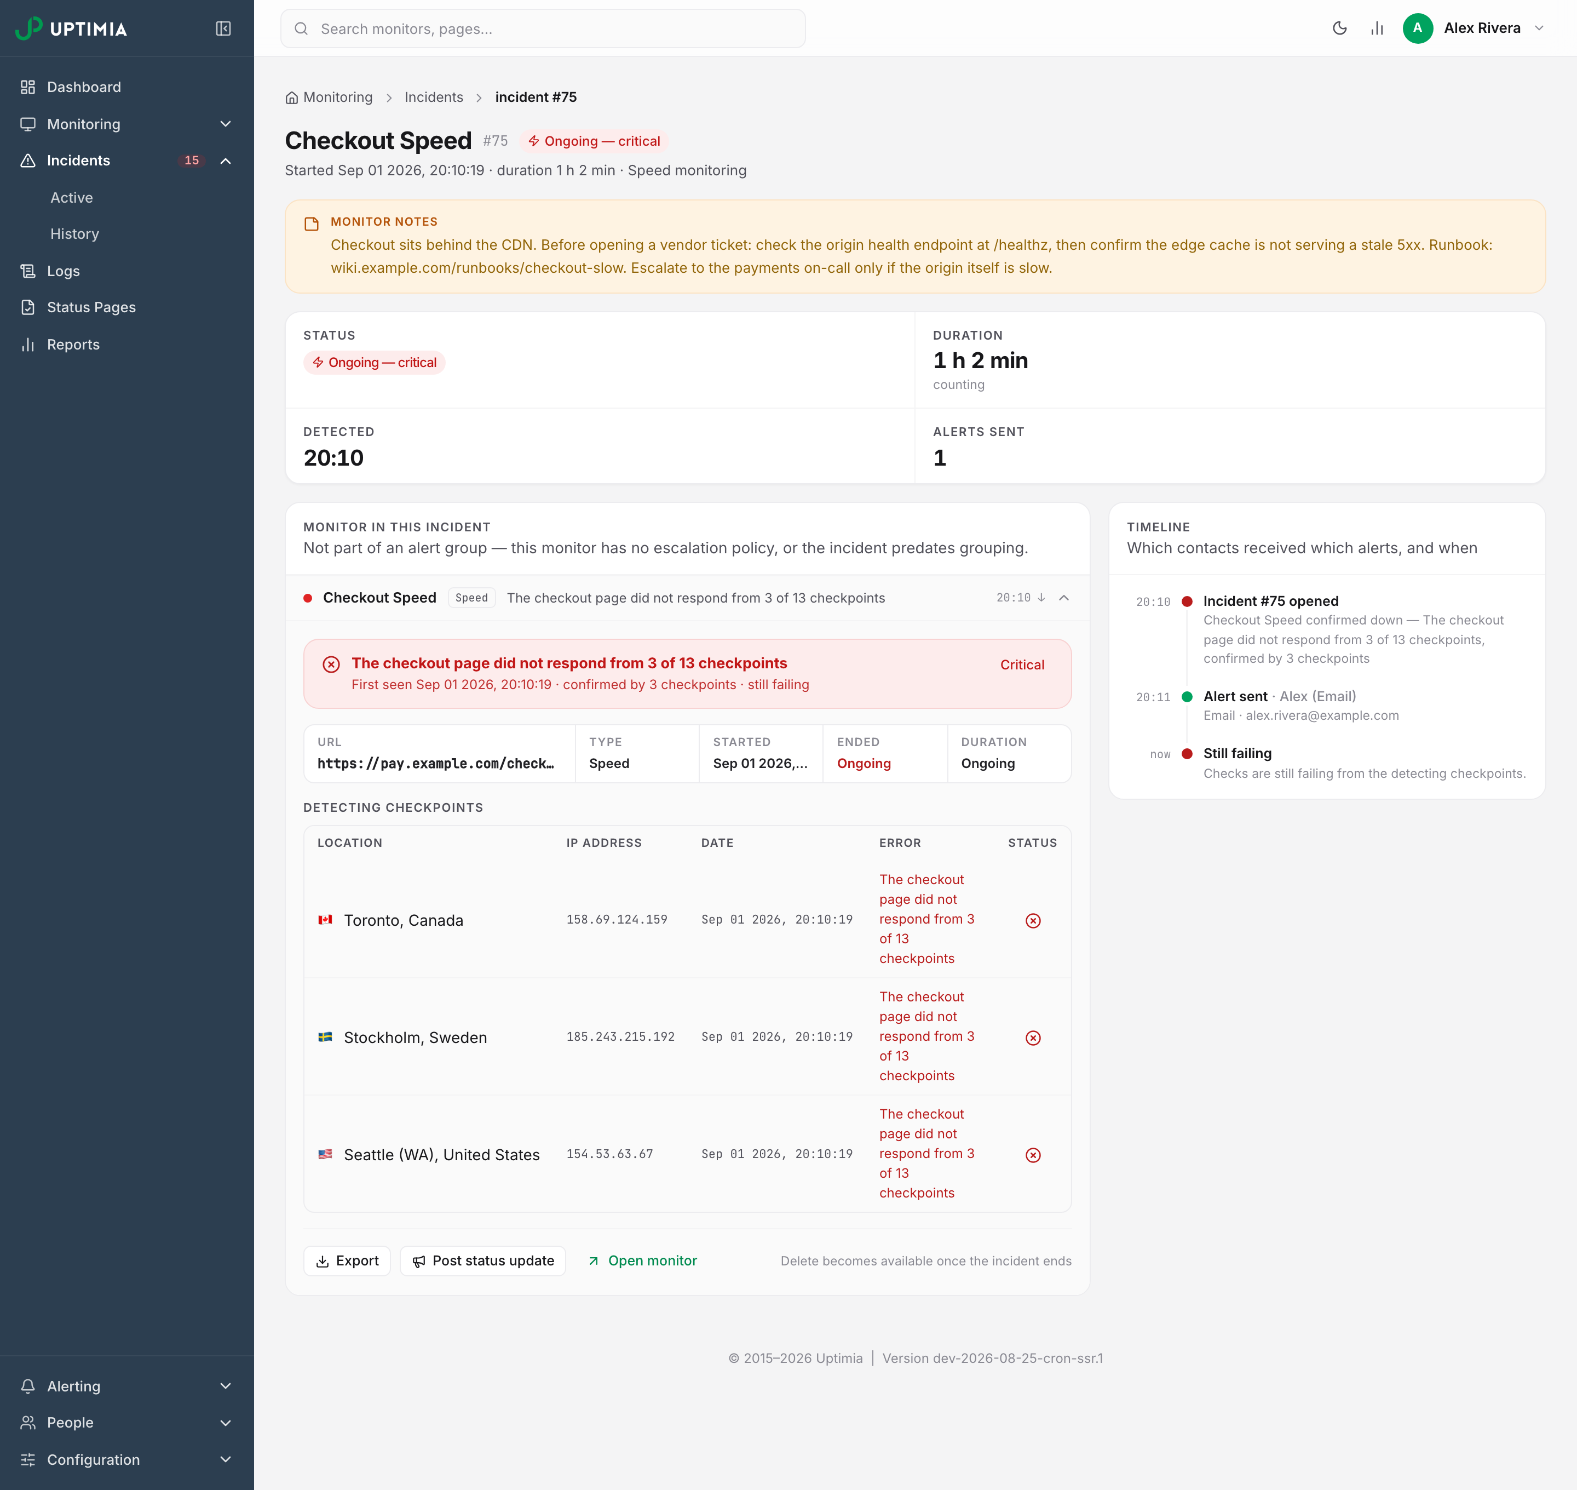
Task: Open Logs in the sidebar
Action: [127, 271]
